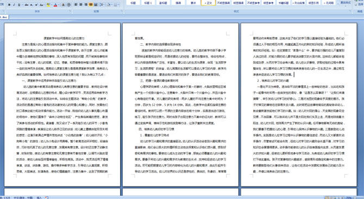Apply subscript formatting
The image size is (364, 199).
(32, 5)
